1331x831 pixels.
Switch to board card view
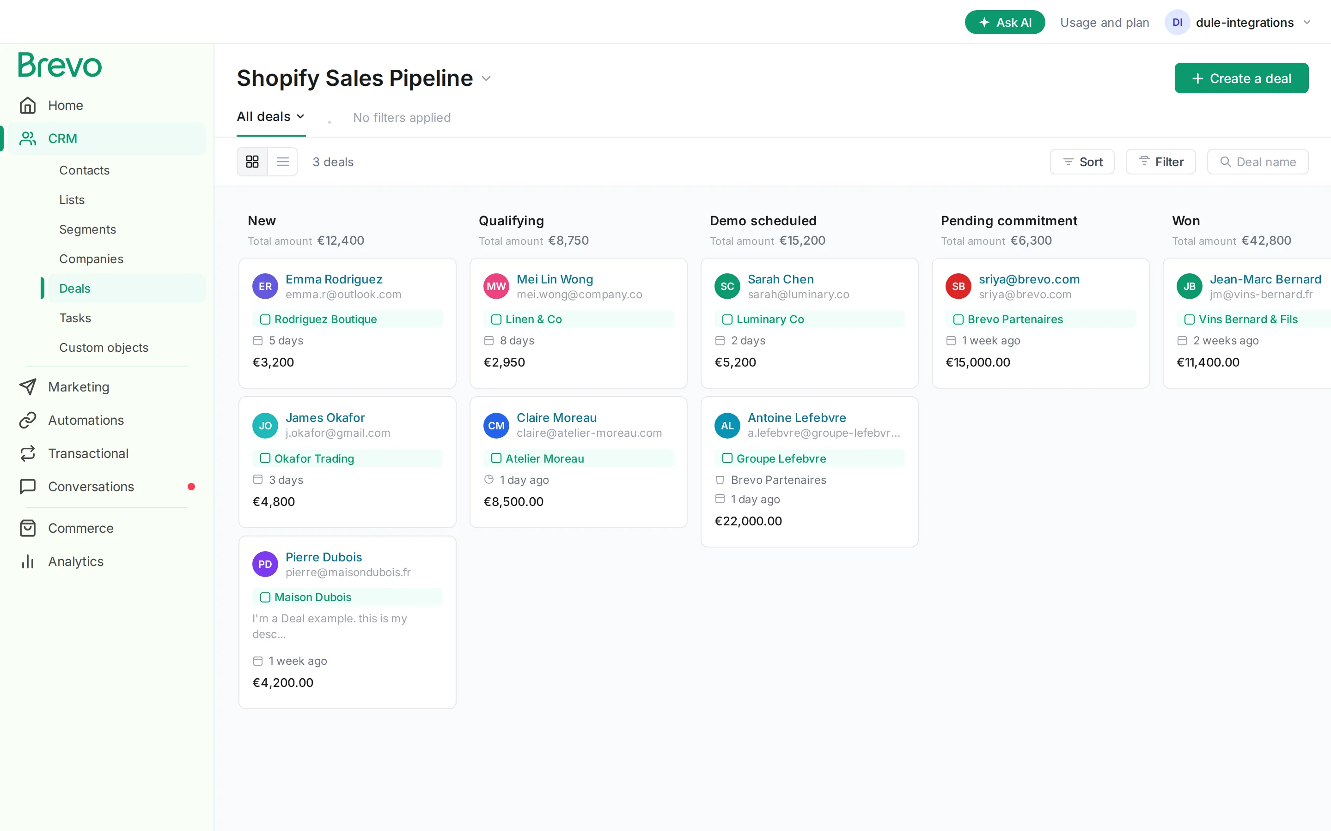(252, 162)
